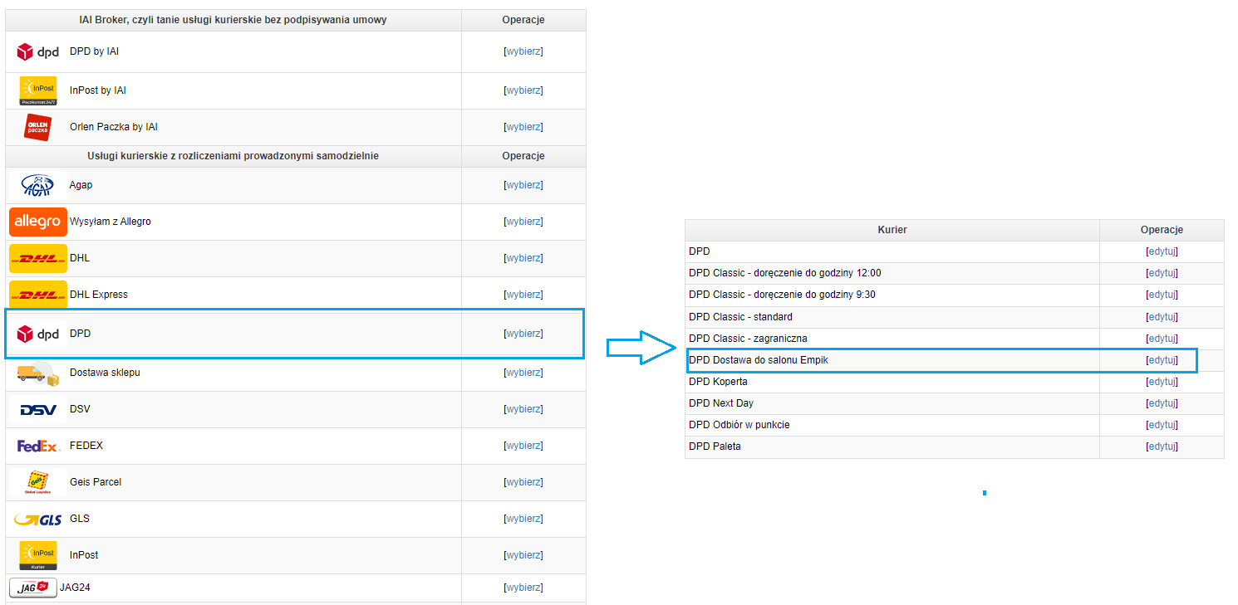
Task: Choose Dostawa sklepu via wybierz link
Action: (523, 373)
